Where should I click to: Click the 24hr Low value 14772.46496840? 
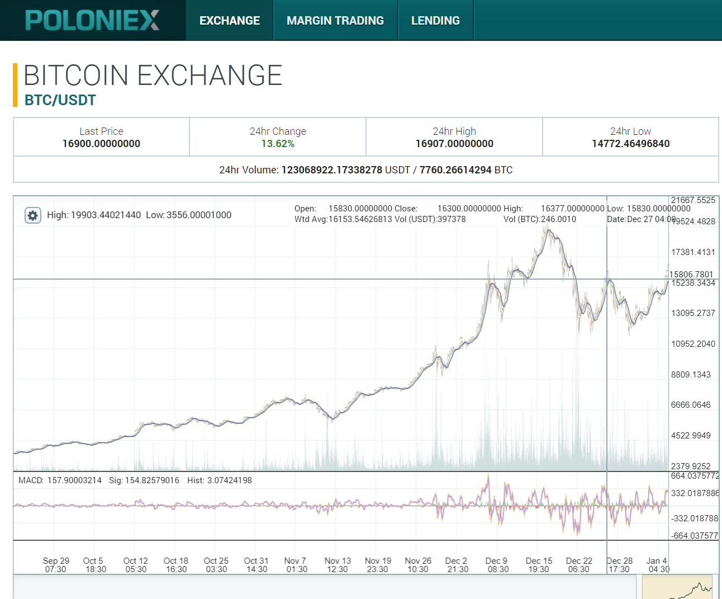click(x=631, y=144)
